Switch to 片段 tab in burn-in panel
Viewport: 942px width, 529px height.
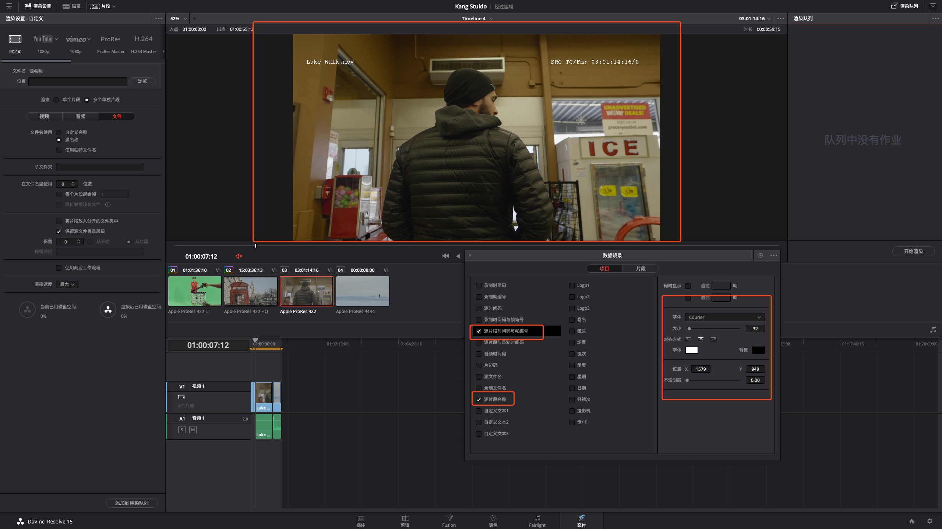641,269
